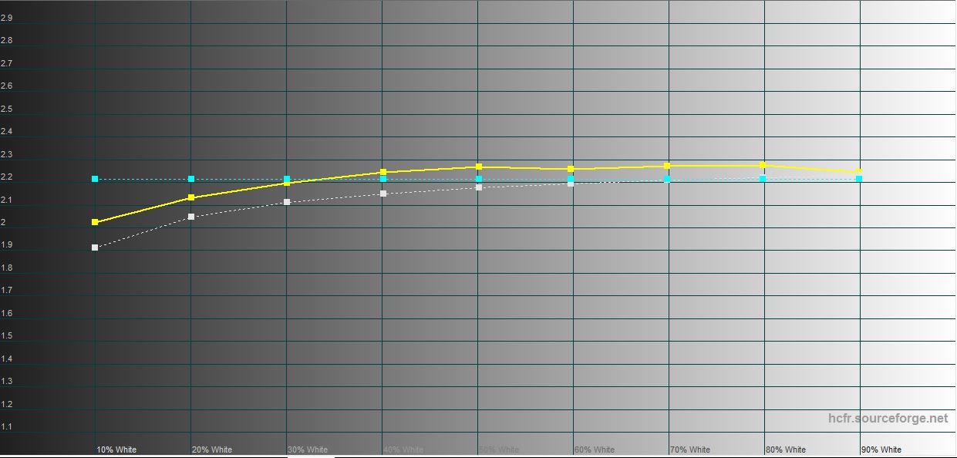This screenshot has width=957, height=458.
Task: Select the yellow marker at 70% White
Action: click(x=667, y=166)
